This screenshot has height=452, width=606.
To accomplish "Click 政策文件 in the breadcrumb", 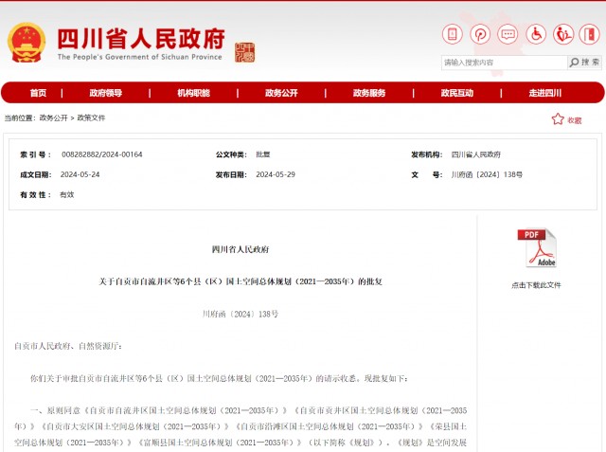I will pyautogui.click(x=91, y=118).
